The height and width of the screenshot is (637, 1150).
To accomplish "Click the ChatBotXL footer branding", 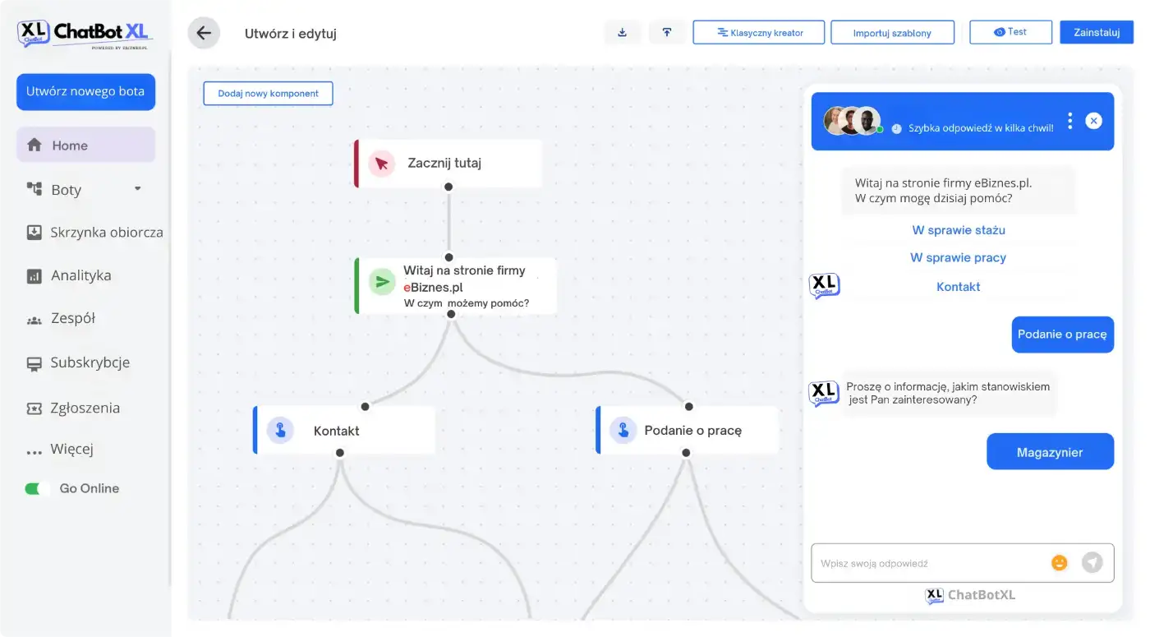I will (x=970, y=595).
